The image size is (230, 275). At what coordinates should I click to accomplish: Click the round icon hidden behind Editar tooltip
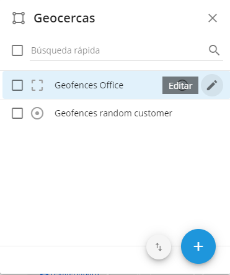tap(182, 85)
